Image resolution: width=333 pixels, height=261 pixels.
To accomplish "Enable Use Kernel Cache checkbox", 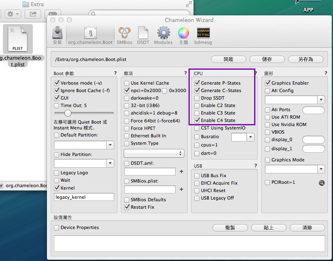I will pyautogui.click(x=127, y=83).
